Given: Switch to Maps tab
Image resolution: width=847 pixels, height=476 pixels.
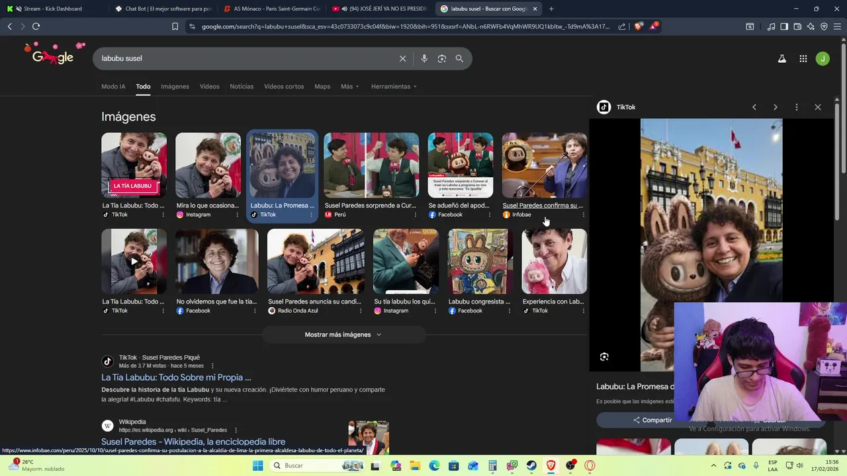Looking at the screenshot, I should [322, 87].
